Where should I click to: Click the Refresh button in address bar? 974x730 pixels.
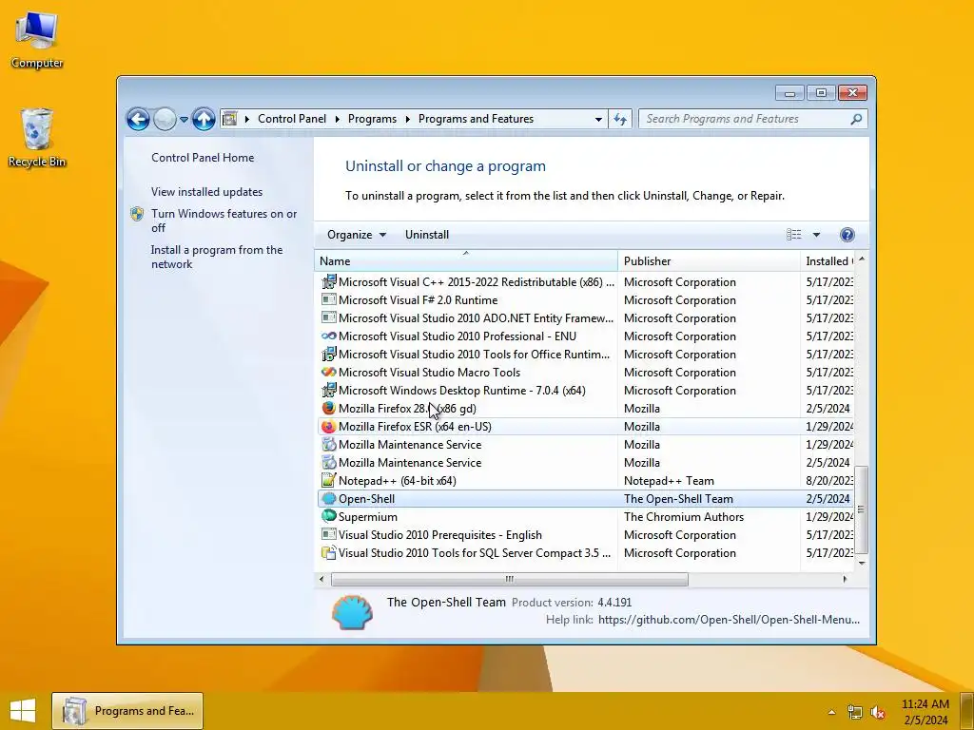pos(620,119)
